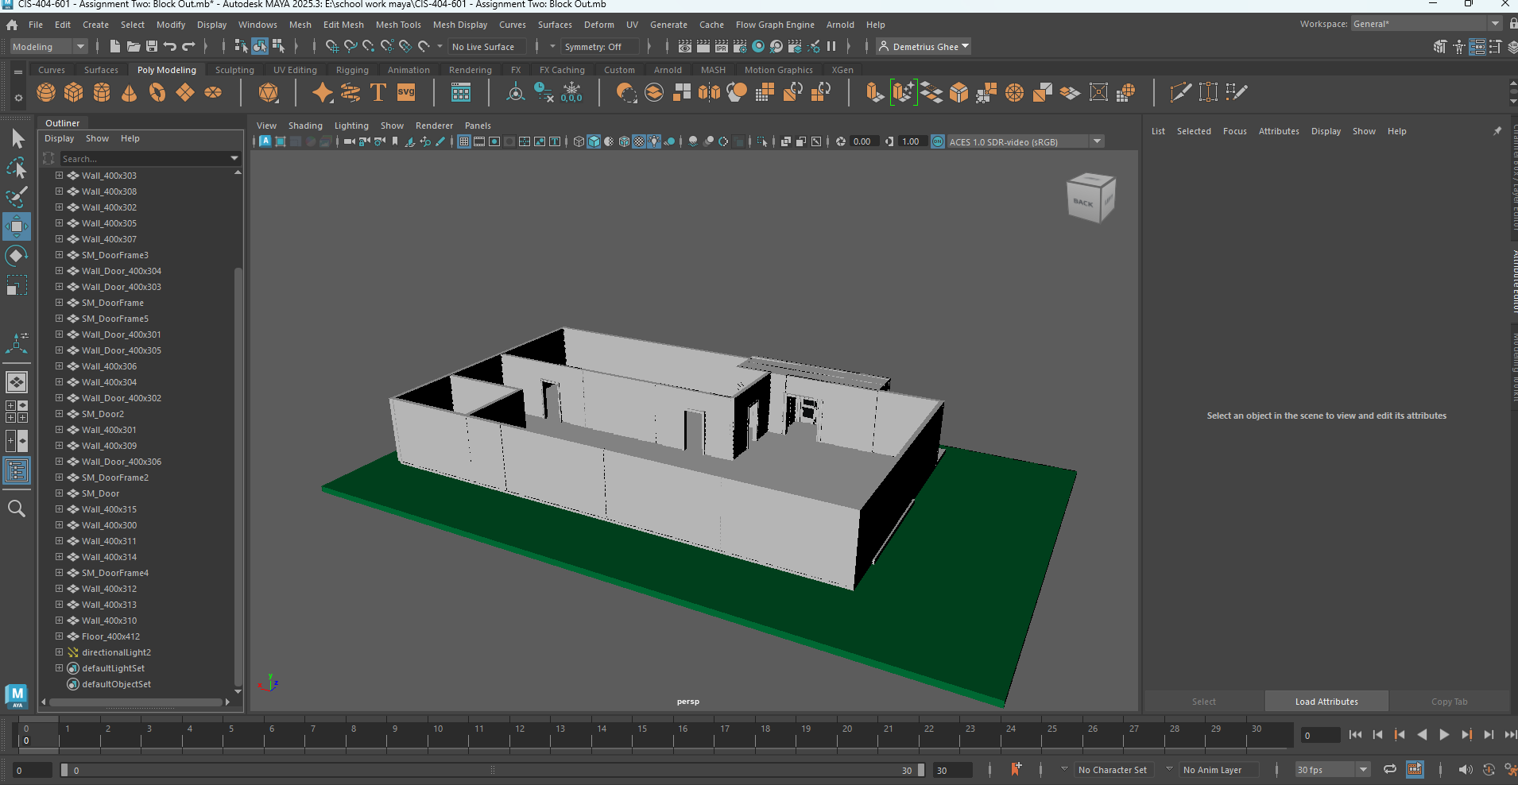Create a polygon sphere from the shelf
1518x785 pixels.
click(x=45, y=92)
